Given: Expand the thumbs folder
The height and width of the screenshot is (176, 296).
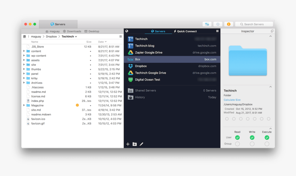Looking at the screenshot, I should [x=24, y=69].
